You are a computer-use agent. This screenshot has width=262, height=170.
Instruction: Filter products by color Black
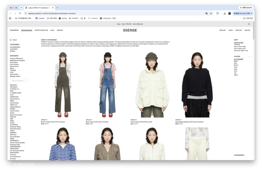click(236, 61)
